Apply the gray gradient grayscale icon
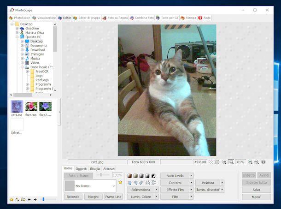281x209 pixels. tap(141, 176)
